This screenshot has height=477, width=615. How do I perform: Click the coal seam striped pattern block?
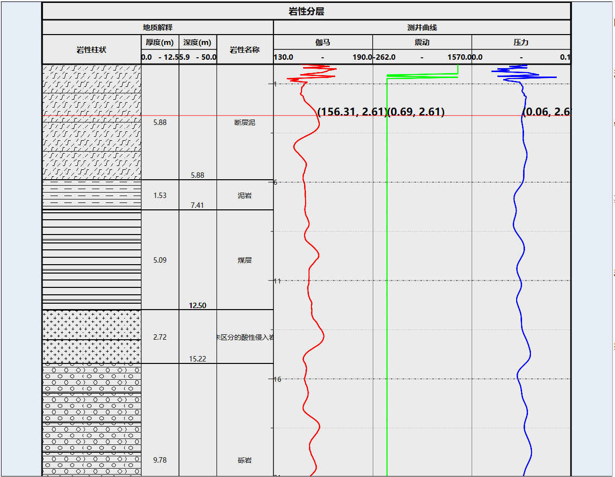pos(91,260)
